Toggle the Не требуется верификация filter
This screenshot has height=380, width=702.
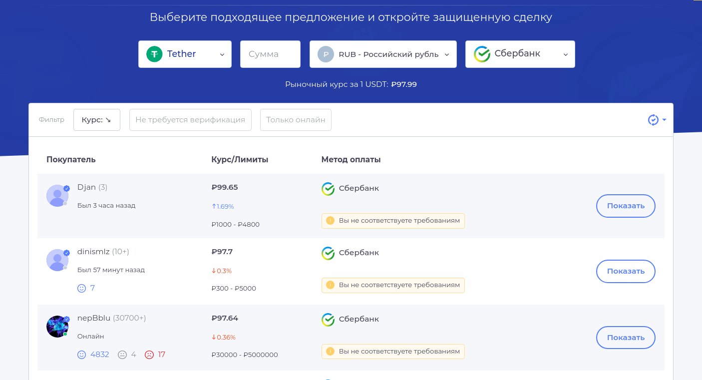pos(190,120)
